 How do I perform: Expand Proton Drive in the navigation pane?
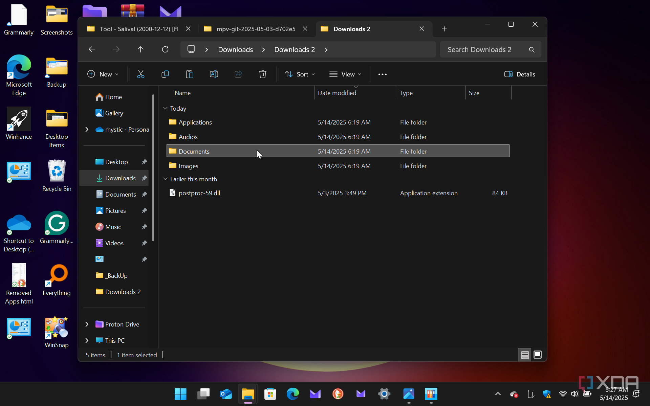[x=87, y=324]
